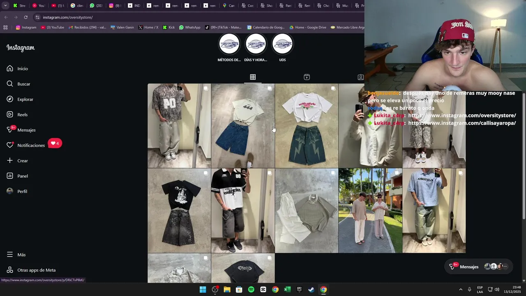Open CapCut from the taskbar

pyautogui.click(x=263, y=289)
